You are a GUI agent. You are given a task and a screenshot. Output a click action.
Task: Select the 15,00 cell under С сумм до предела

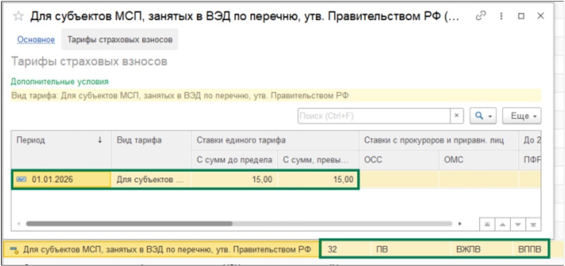click(234, 180)
